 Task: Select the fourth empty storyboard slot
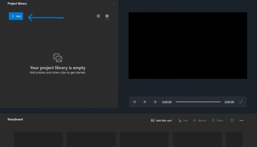click(197, 139)
